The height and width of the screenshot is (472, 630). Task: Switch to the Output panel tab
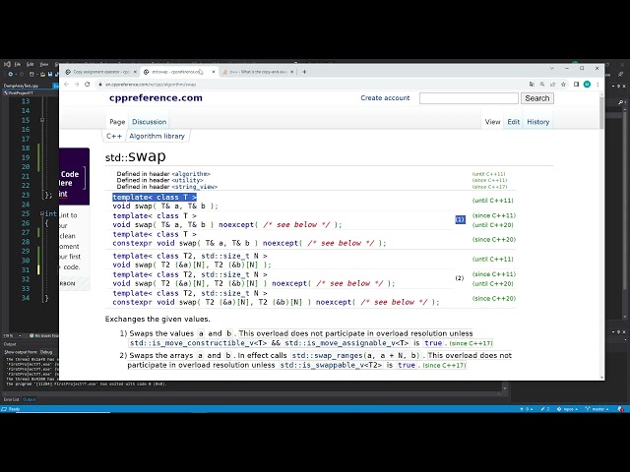point(29,399)
